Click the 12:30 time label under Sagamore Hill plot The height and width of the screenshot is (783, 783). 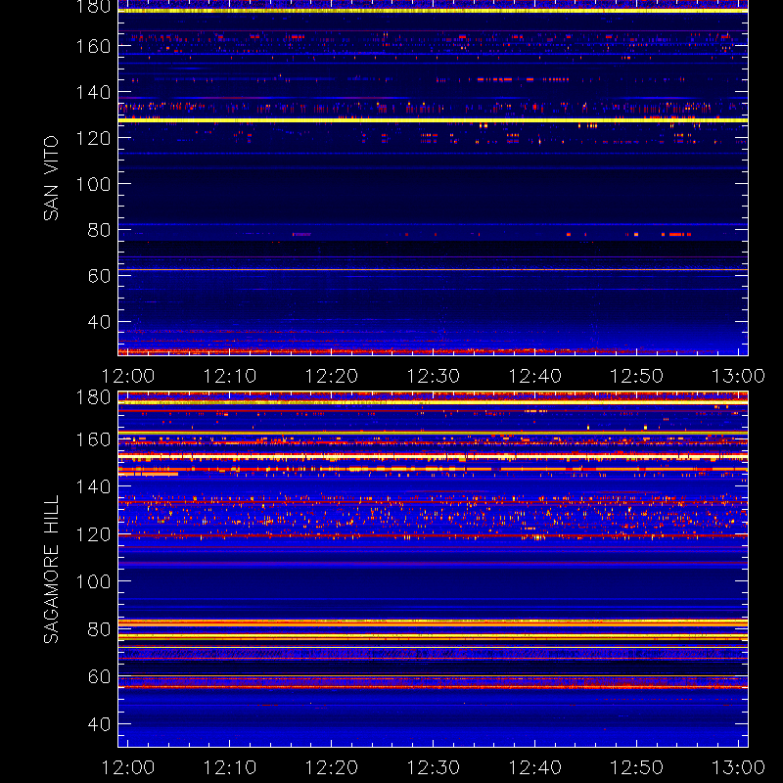(433, 767)
